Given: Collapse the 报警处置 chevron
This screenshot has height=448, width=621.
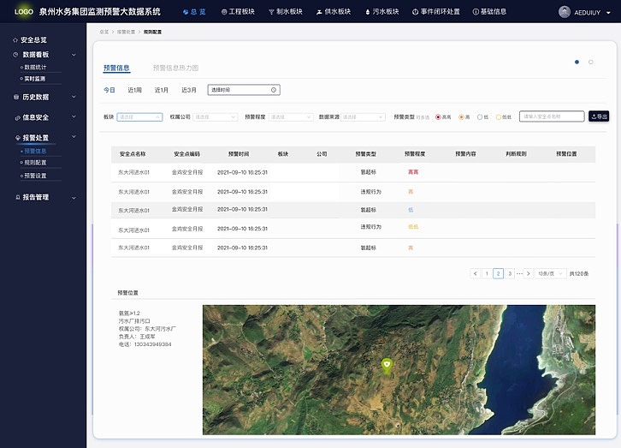Looking at the screenshot, I should point(74,137).
